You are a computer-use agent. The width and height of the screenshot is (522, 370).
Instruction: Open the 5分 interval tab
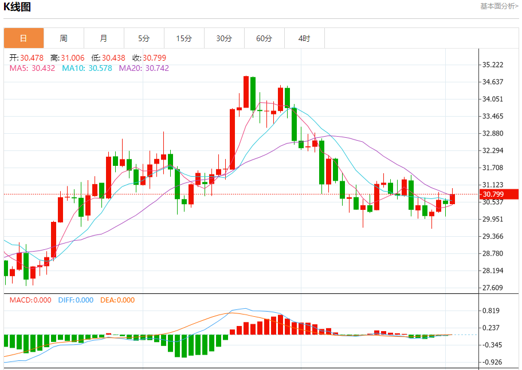pyautogui.click(x=144, y=38)
